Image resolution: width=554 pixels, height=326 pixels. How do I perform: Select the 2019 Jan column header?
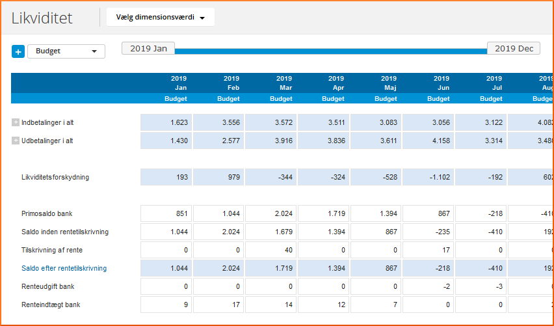click(166, 83)
